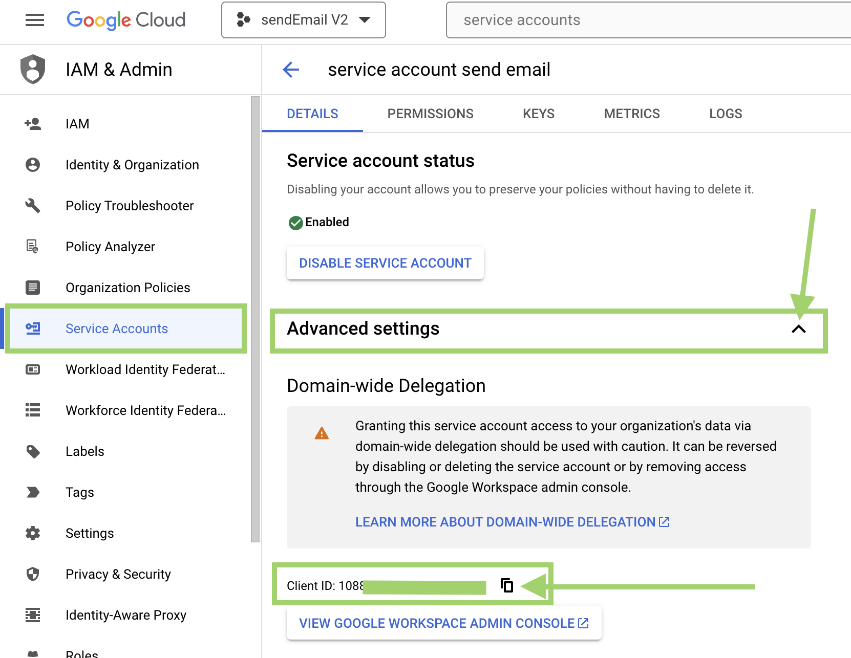The image size is (851, 658).
Task: Click the Workforce Identity Federation icon
Action: tap(33, 410)
